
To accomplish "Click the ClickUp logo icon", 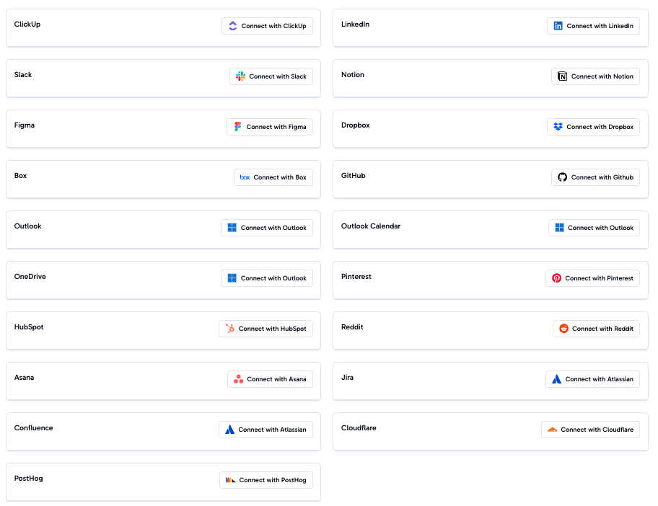I will click(232, 26).
